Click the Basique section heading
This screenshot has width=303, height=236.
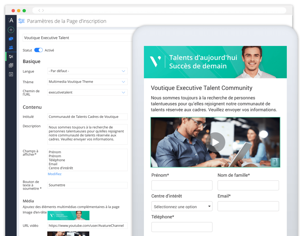click(x=32, y=61)
